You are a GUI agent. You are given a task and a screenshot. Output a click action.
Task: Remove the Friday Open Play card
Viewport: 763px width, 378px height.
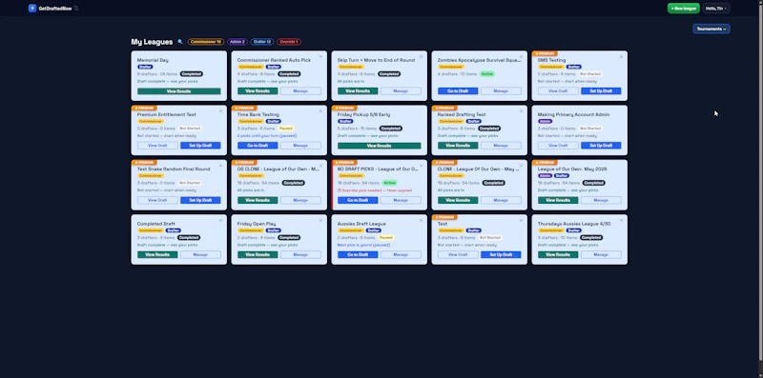coord(320,221)
